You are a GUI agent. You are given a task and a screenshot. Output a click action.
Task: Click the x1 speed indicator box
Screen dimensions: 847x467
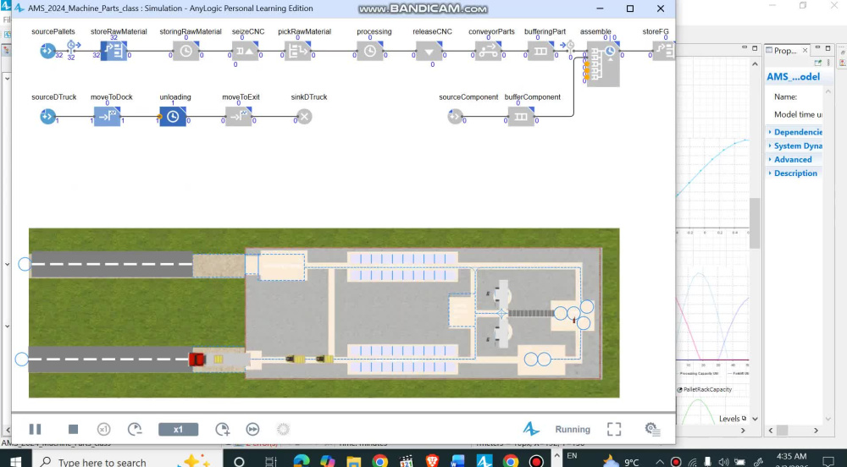pyautogui.click(x=178, y=429)
